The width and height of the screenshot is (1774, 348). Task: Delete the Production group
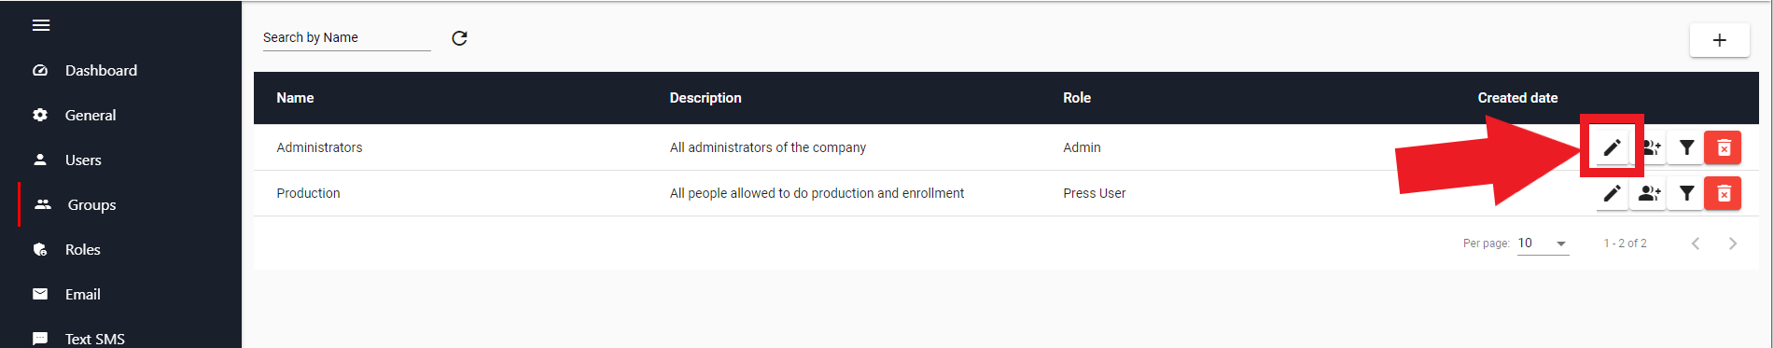tap(1724, 193)
